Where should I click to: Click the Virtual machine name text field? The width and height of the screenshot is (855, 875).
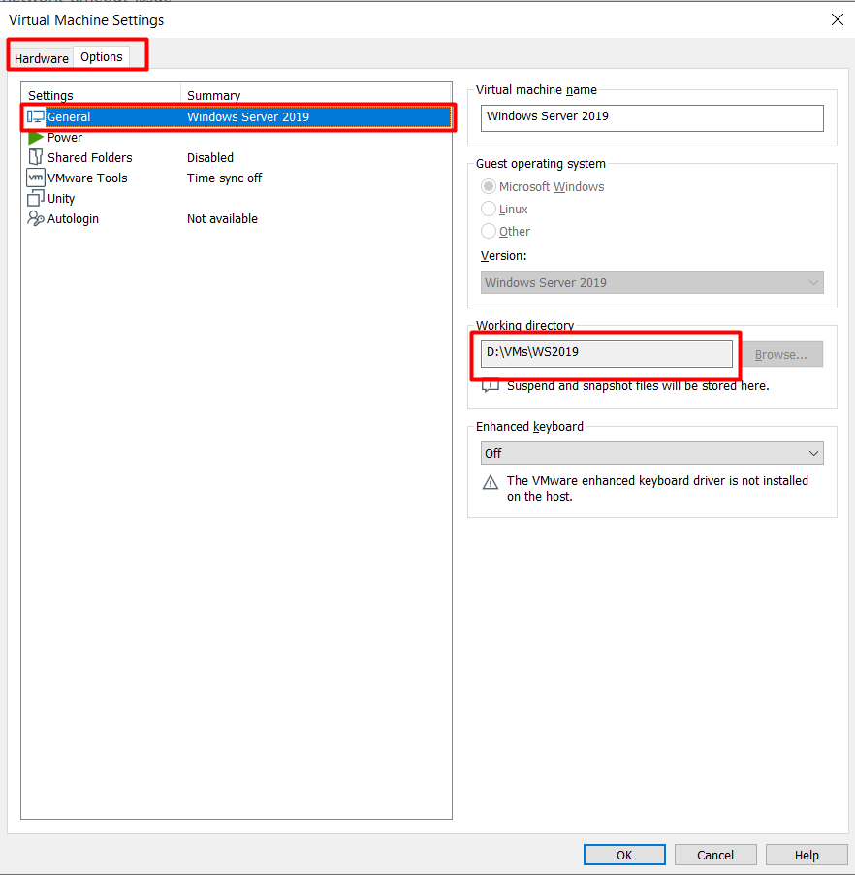click(x=651, y=117)
